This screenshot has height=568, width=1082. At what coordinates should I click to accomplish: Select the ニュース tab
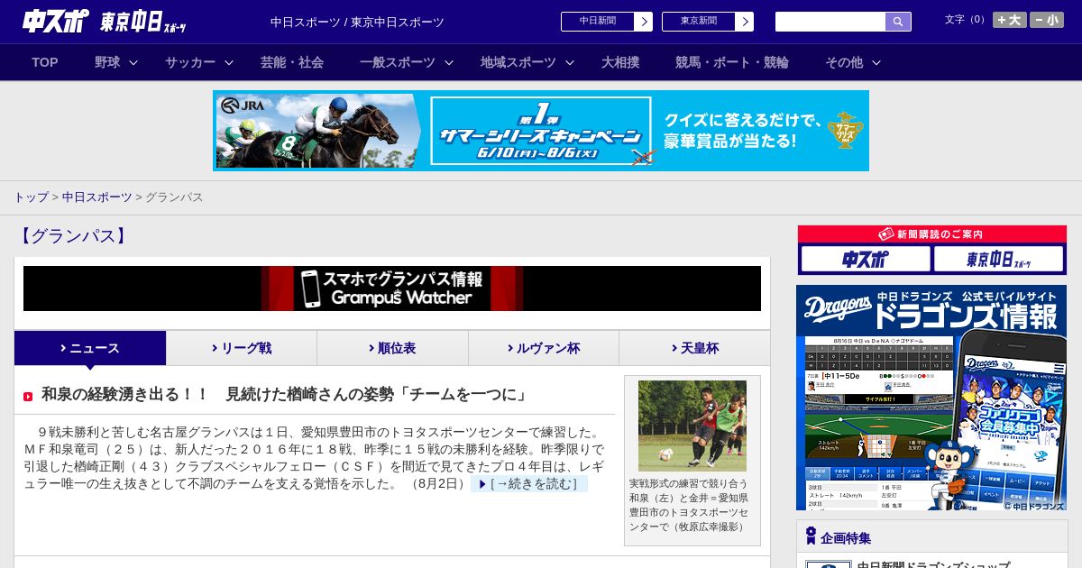pyautogui.click(x=90, y=348)
